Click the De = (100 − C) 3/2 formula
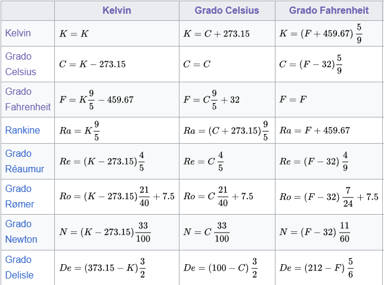This screenshot has width=384, height=285. [221, 268]
